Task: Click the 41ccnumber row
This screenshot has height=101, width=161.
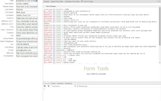Action: [55, 57]
